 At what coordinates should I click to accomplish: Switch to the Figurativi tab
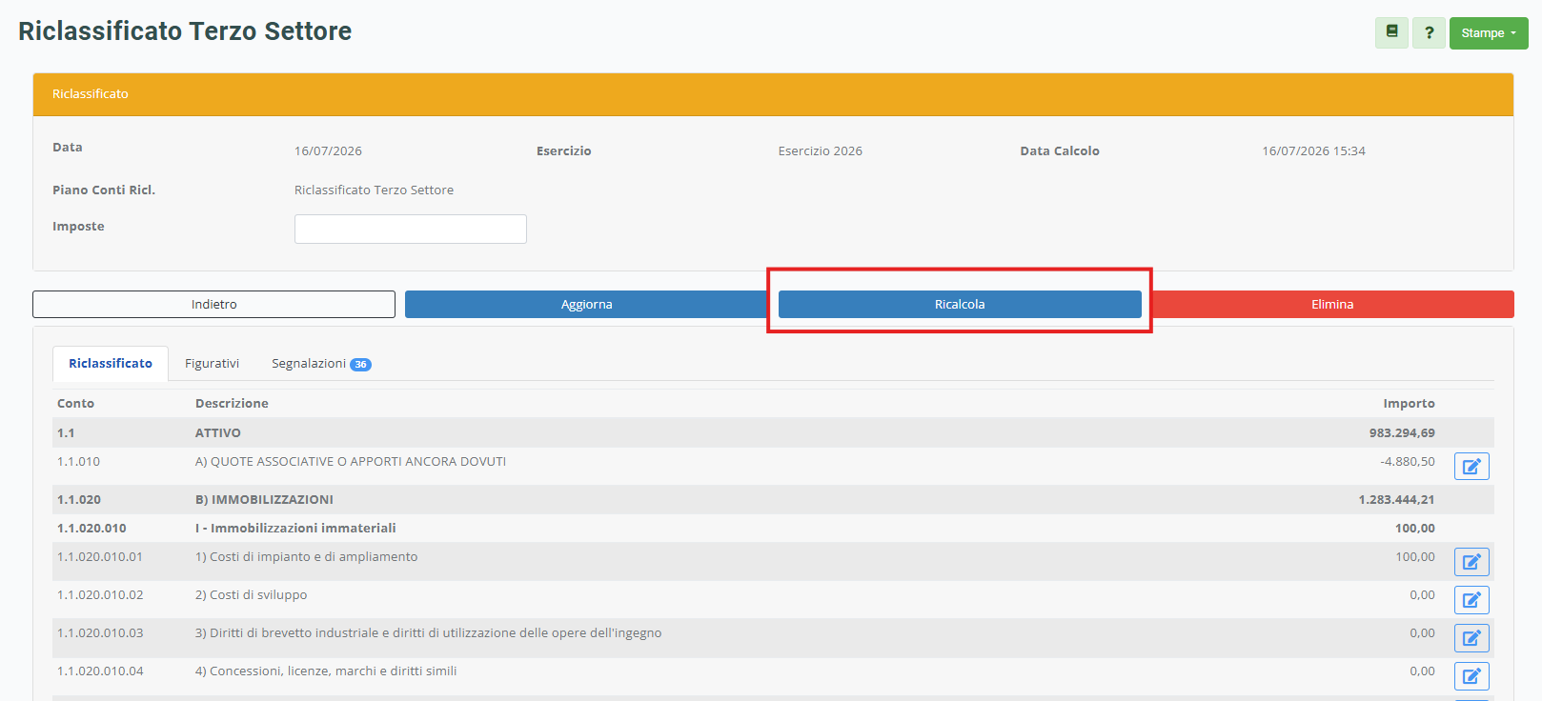click(212, 363)
